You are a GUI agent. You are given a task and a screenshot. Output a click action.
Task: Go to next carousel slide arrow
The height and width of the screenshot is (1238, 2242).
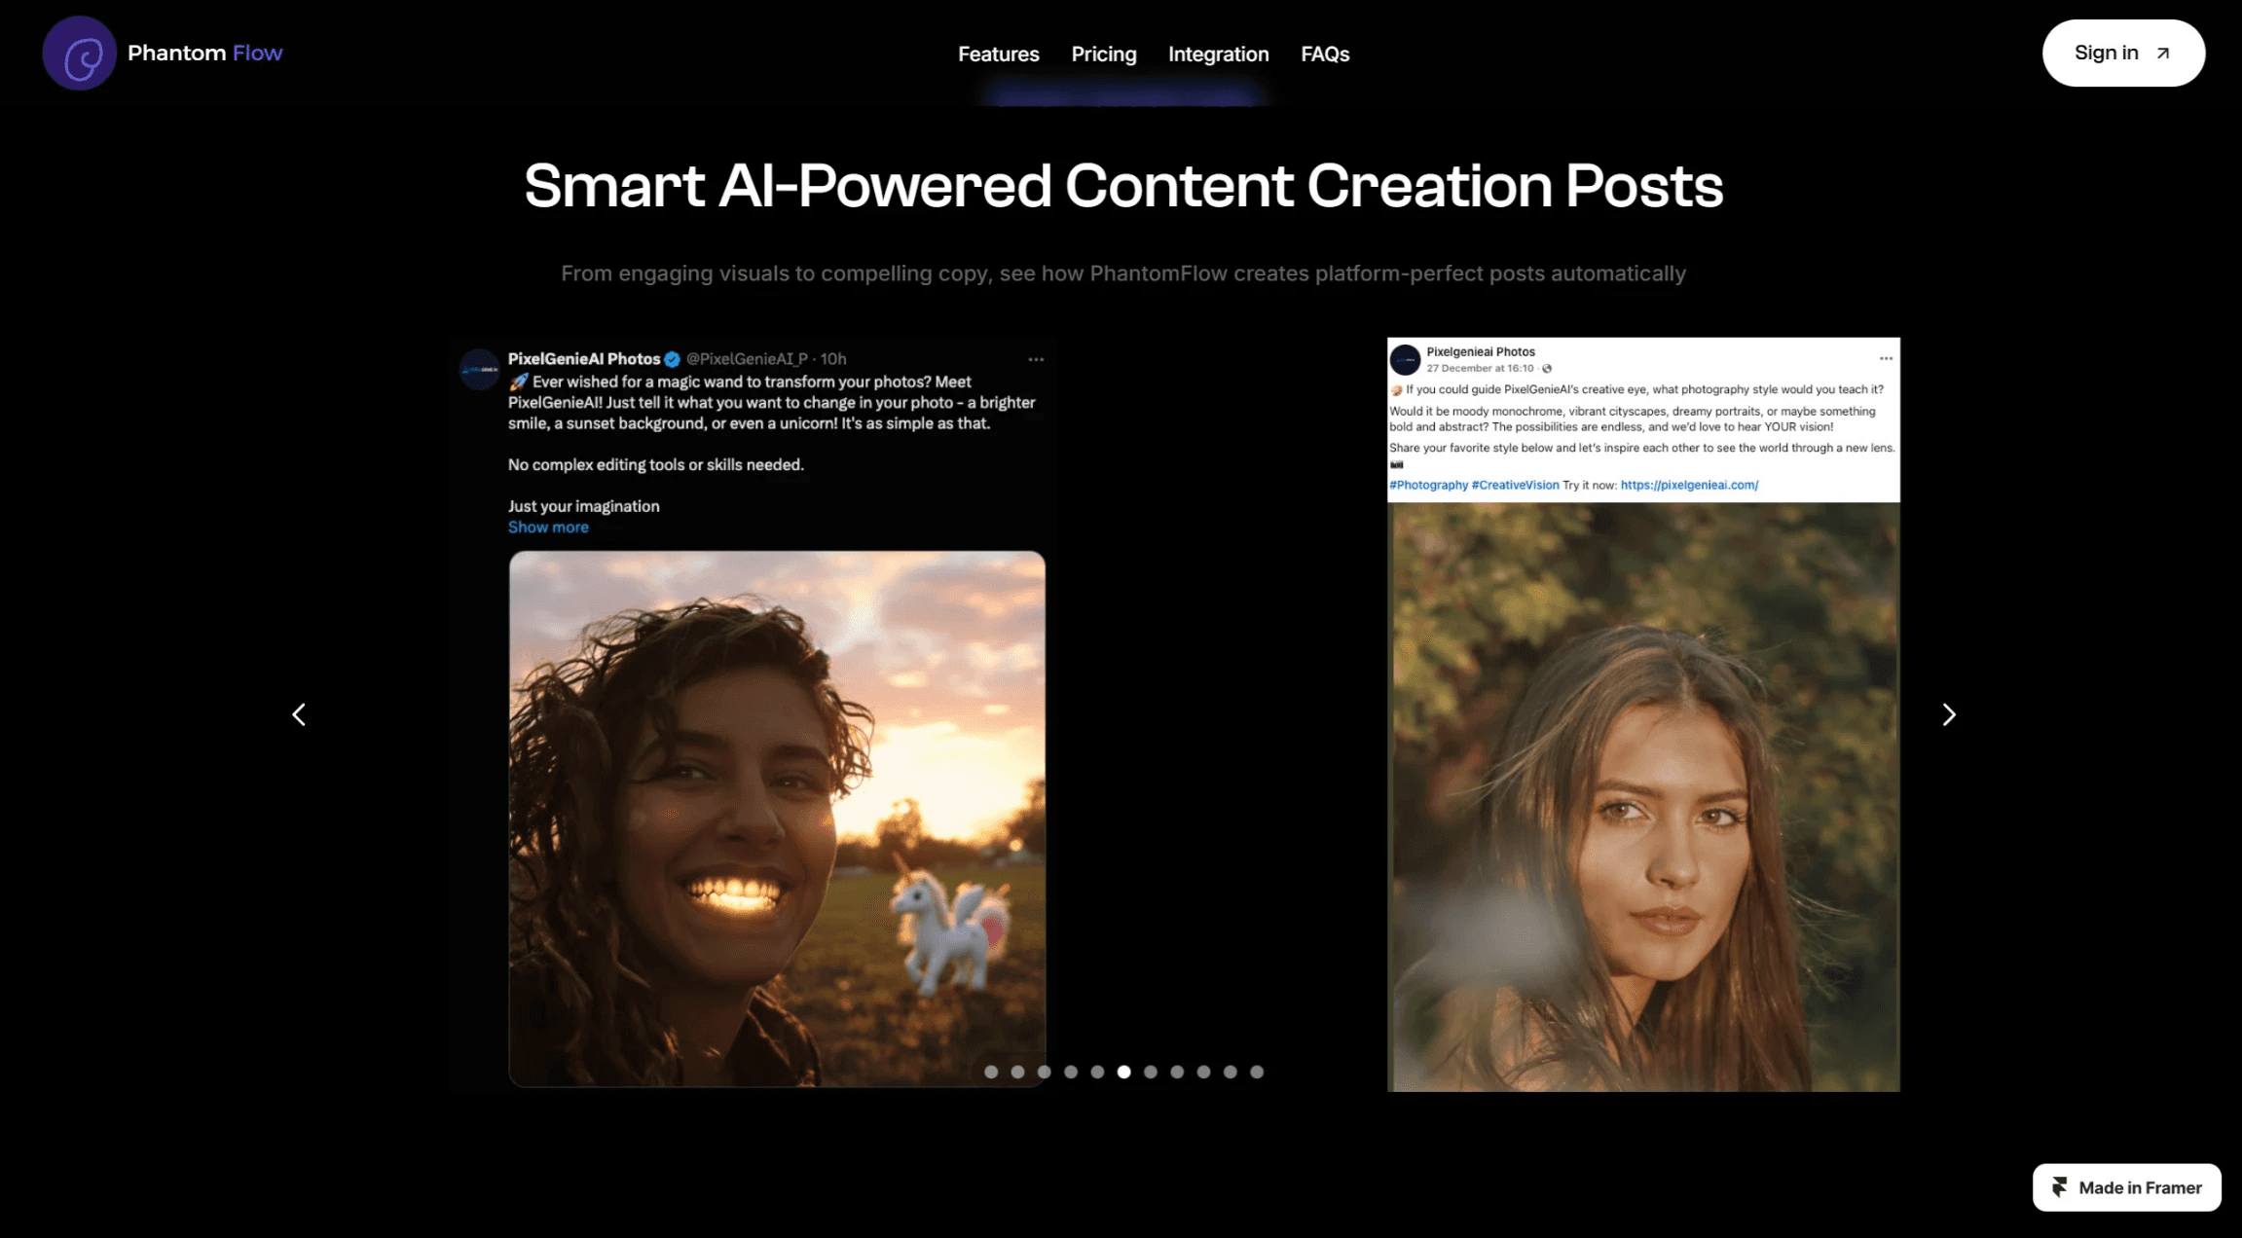1948,715
